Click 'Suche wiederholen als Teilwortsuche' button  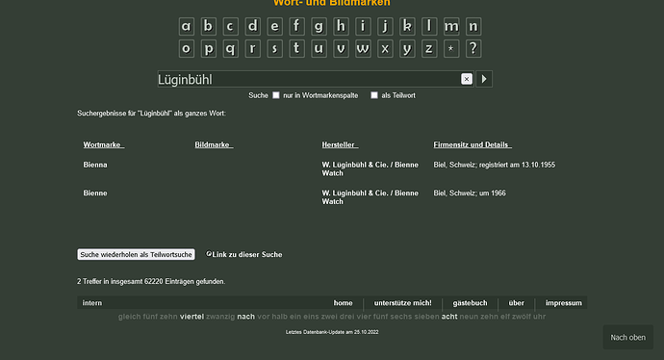[x=136, y=254]
